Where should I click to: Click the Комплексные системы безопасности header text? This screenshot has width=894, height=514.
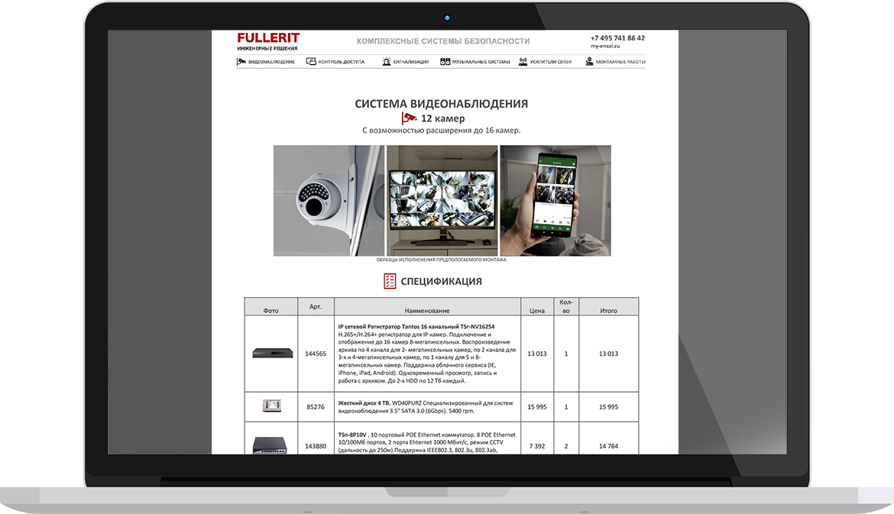[443, 41]
